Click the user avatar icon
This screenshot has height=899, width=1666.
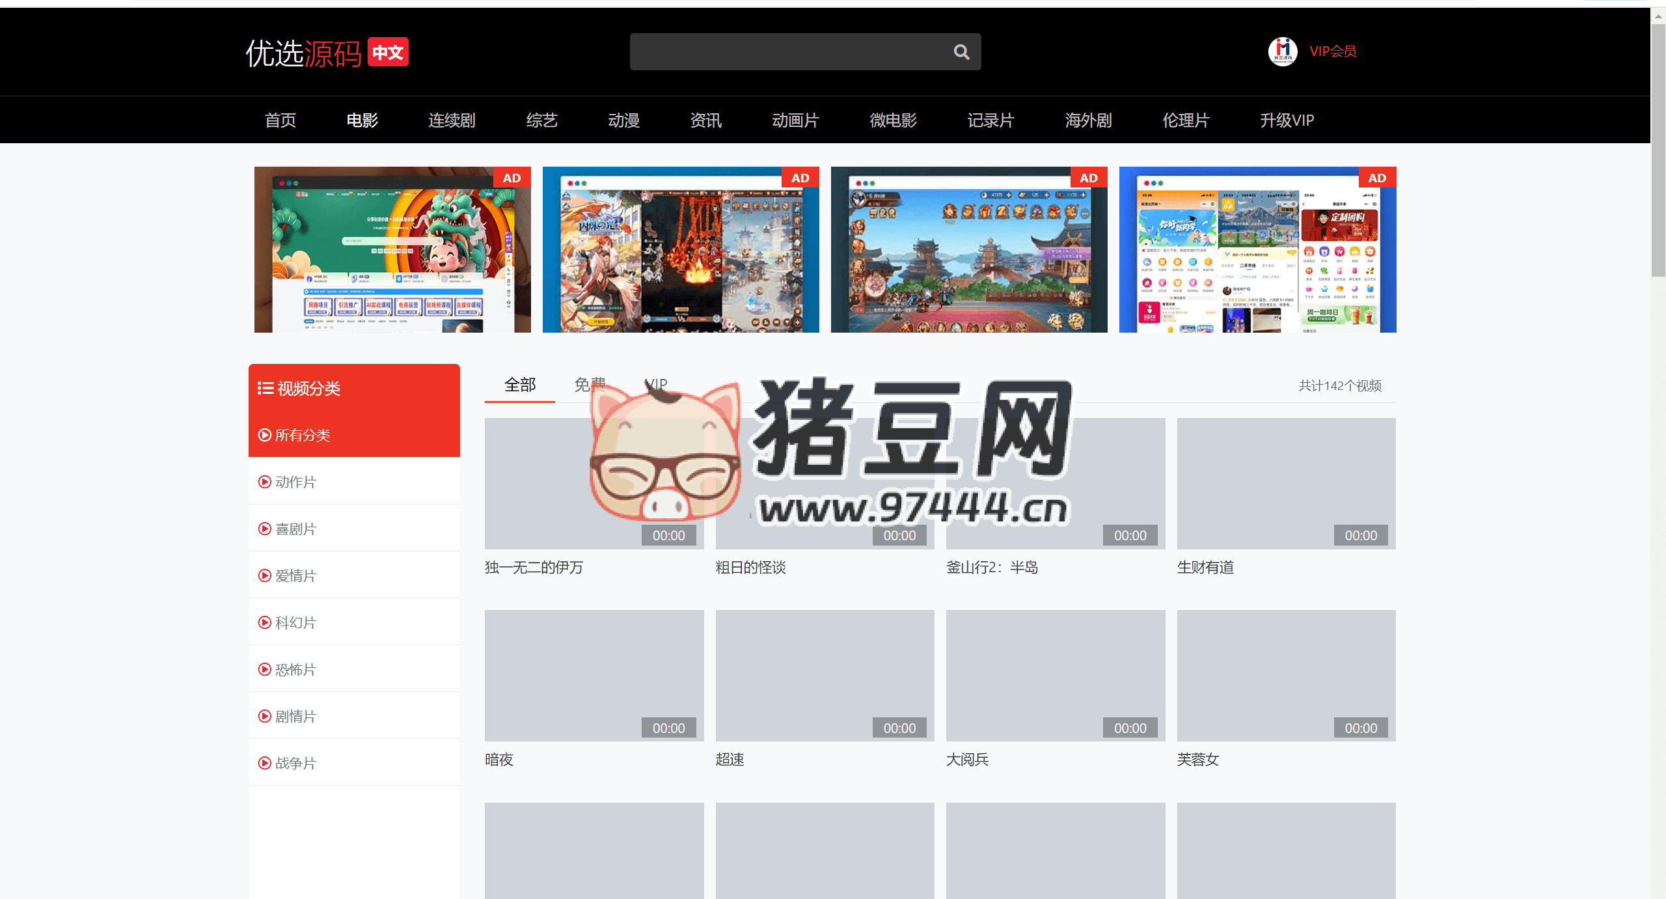point(1282,51)
